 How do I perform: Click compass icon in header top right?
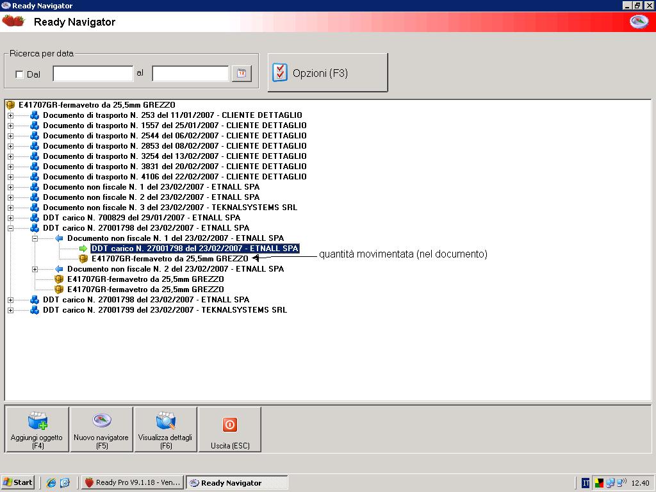click(639, 21)
